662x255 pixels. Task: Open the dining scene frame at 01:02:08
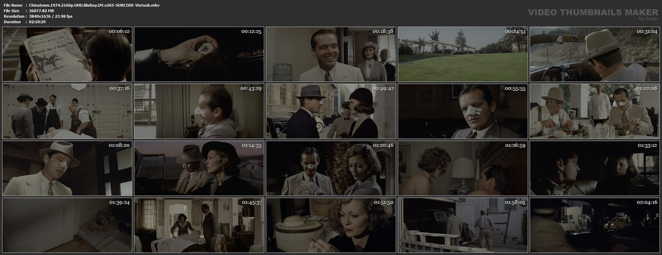[x=595, y=111]
